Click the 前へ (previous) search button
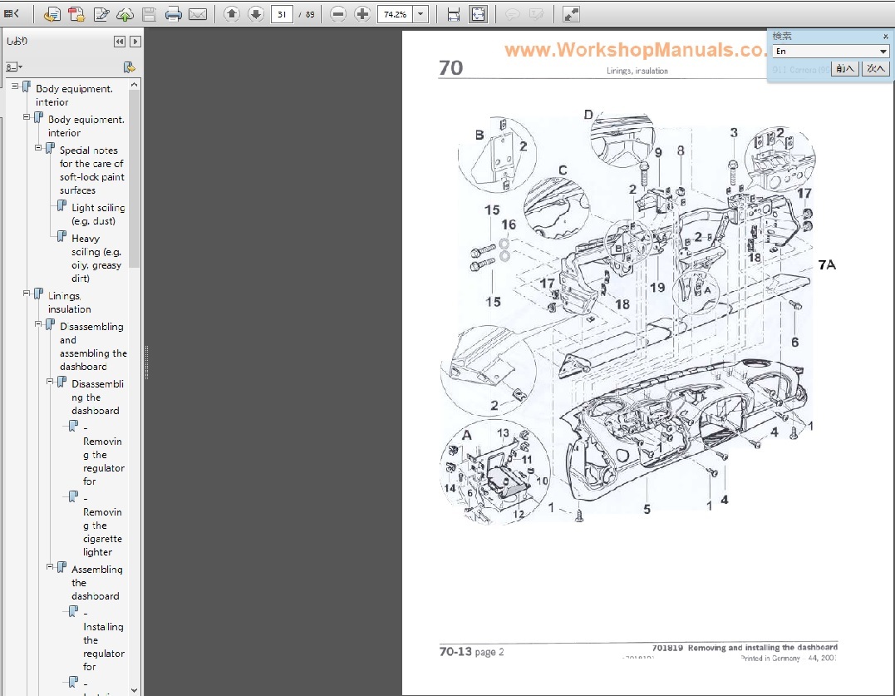Image resolution: width=895 pixels, height=696 pixels. (x=845, y=69)
